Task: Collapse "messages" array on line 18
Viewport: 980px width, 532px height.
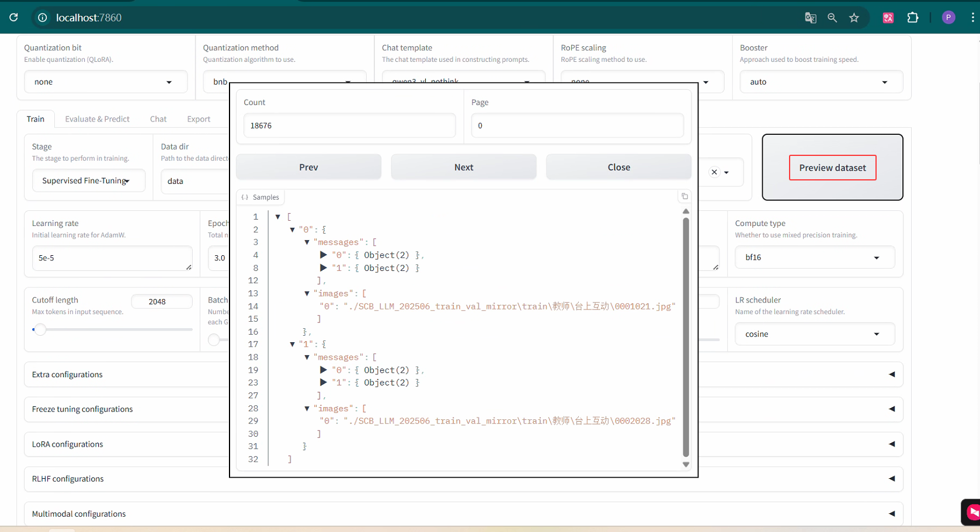Action: [x=307, y=357]
